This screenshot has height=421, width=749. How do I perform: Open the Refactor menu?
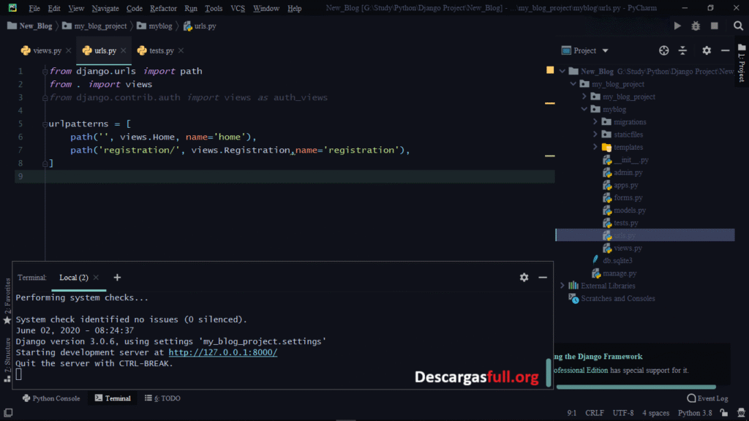[163, 9]
